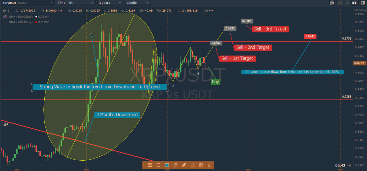The image size is (367, 171).
Task: Open the Time - 4H interval dropdown
Action: coord(76,3)
